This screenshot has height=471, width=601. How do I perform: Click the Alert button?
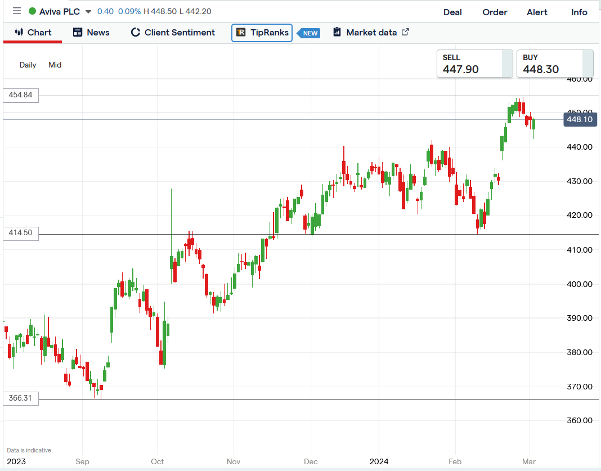537,12
